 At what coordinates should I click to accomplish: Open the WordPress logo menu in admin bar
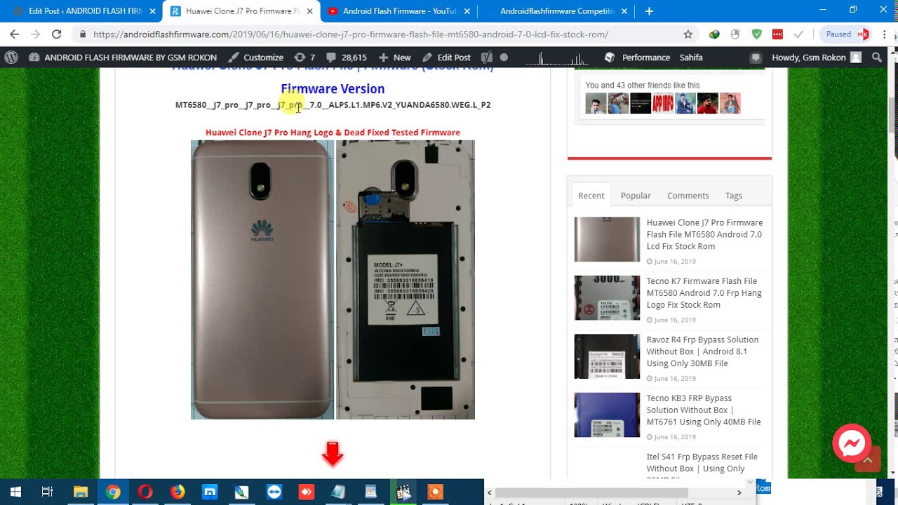11,58
